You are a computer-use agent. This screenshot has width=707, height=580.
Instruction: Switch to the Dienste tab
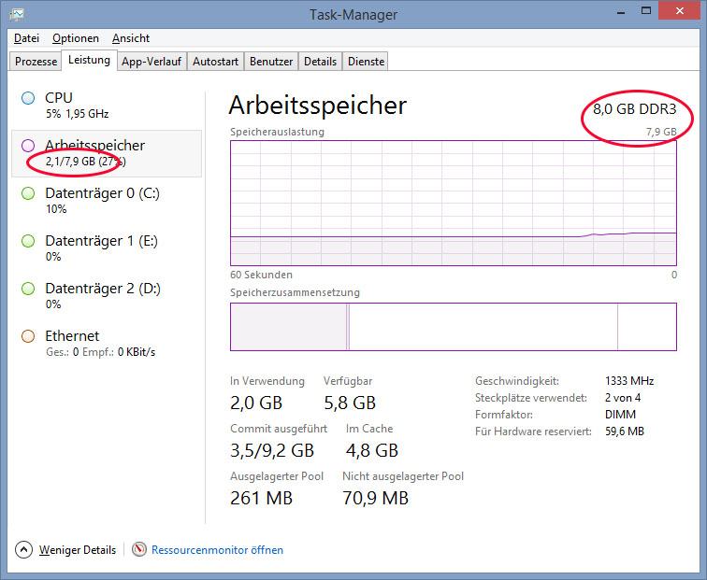pos(365,62)
